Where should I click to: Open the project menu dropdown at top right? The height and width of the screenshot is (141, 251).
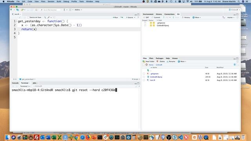(234, 10)
